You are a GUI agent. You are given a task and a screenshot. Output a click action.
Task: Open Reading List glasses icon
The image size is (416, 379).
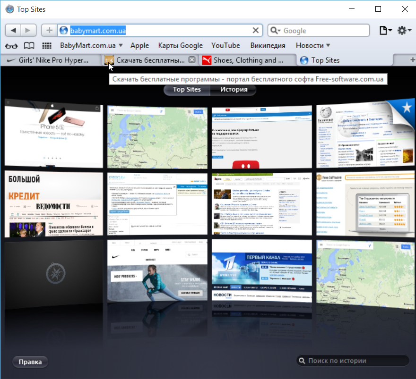pos(11,46)
